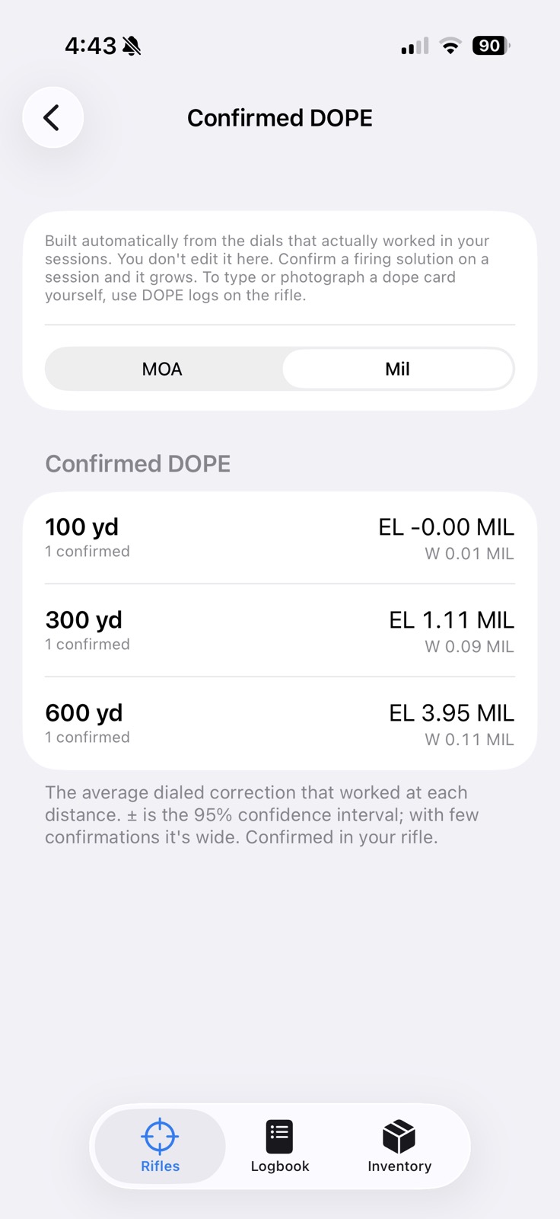Tap the EL -0.00 MIL value

point(446,527)
